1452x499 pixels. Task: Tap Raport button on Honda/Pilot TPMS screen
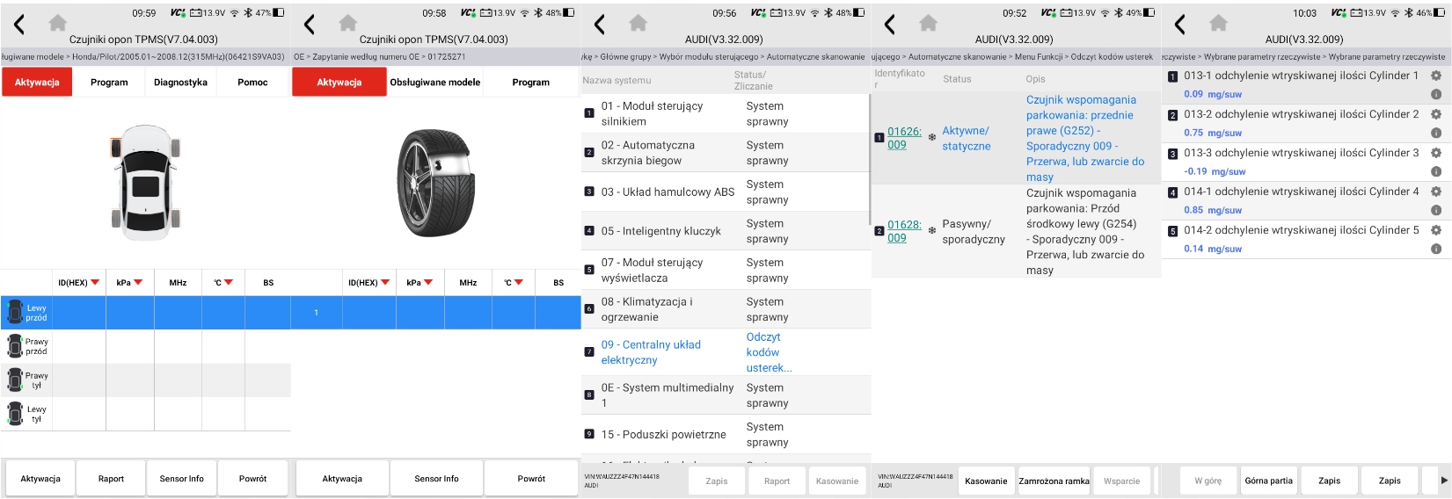coord(111,479)
